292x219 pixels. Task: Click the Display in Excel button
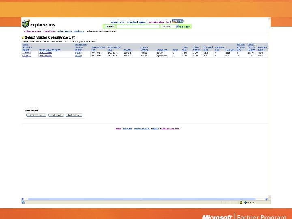(36, 115)
